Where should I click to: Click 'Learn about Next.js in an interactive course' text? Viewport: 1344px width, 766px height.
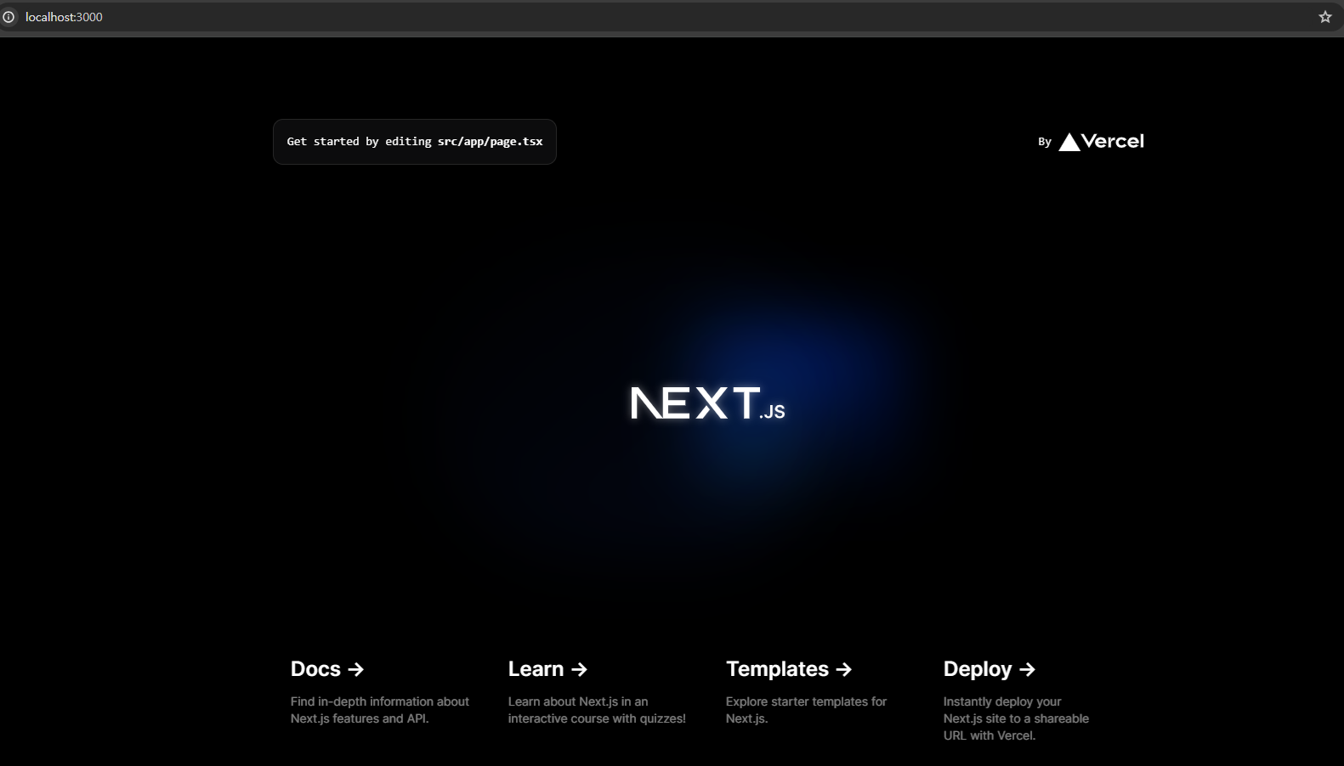coord(597,710)
